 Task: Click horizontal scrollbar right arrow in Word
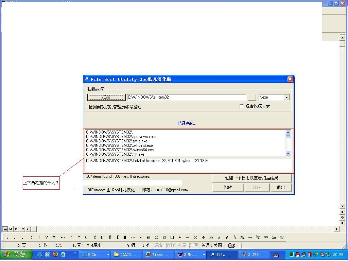(337, 229)
